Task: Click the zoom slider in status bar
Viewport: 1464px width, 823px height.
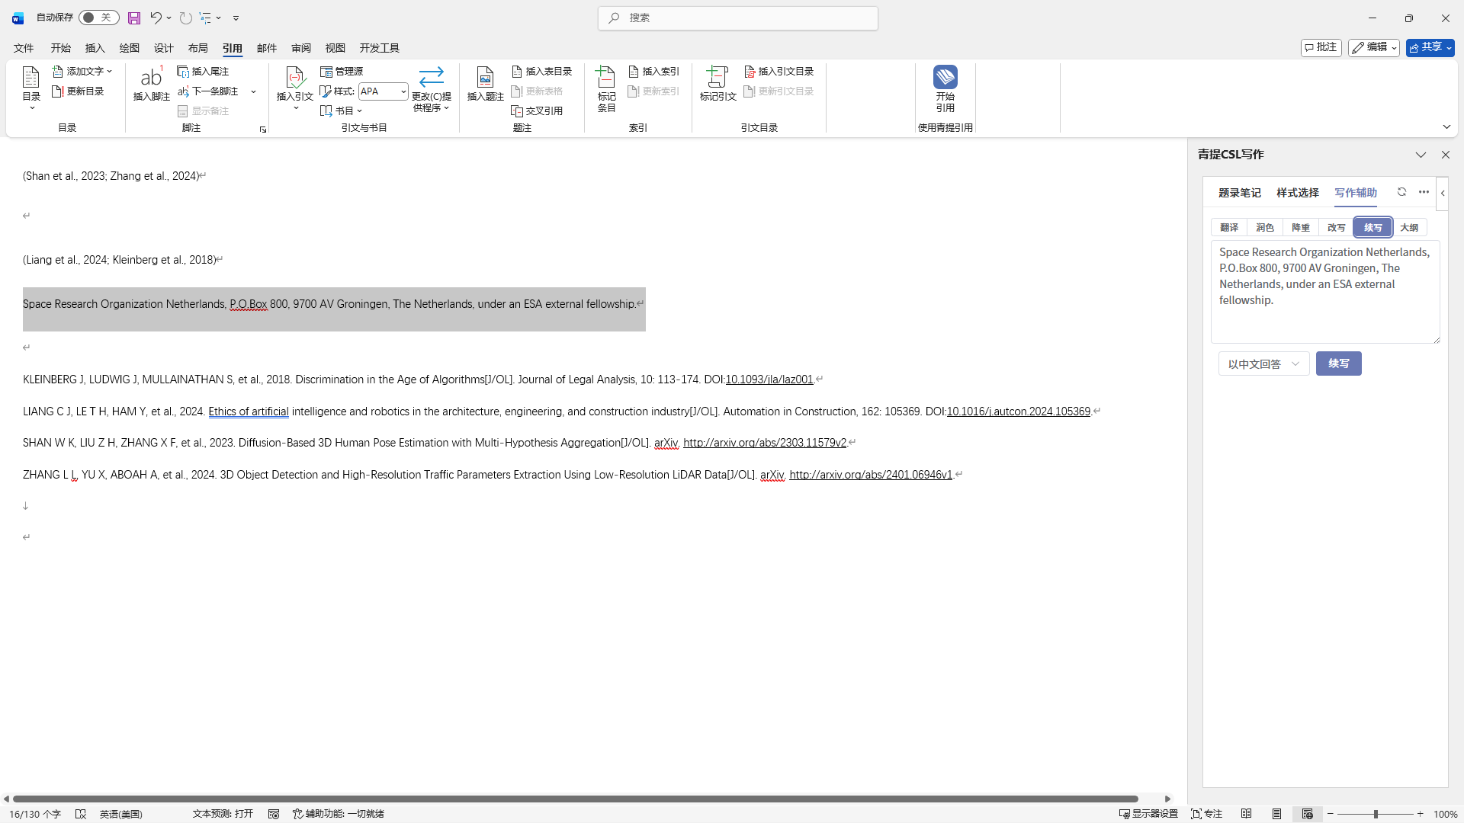Action: (x=1376, y=814)
